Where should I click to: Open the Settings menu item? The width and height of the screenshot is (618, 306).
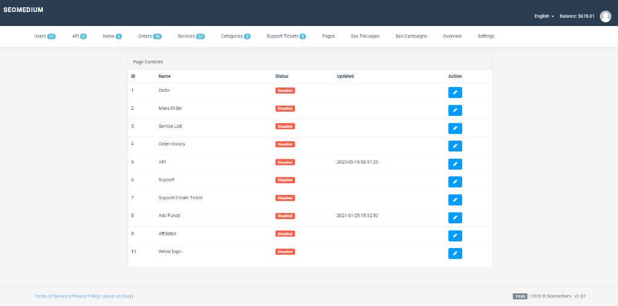[486, 36]
